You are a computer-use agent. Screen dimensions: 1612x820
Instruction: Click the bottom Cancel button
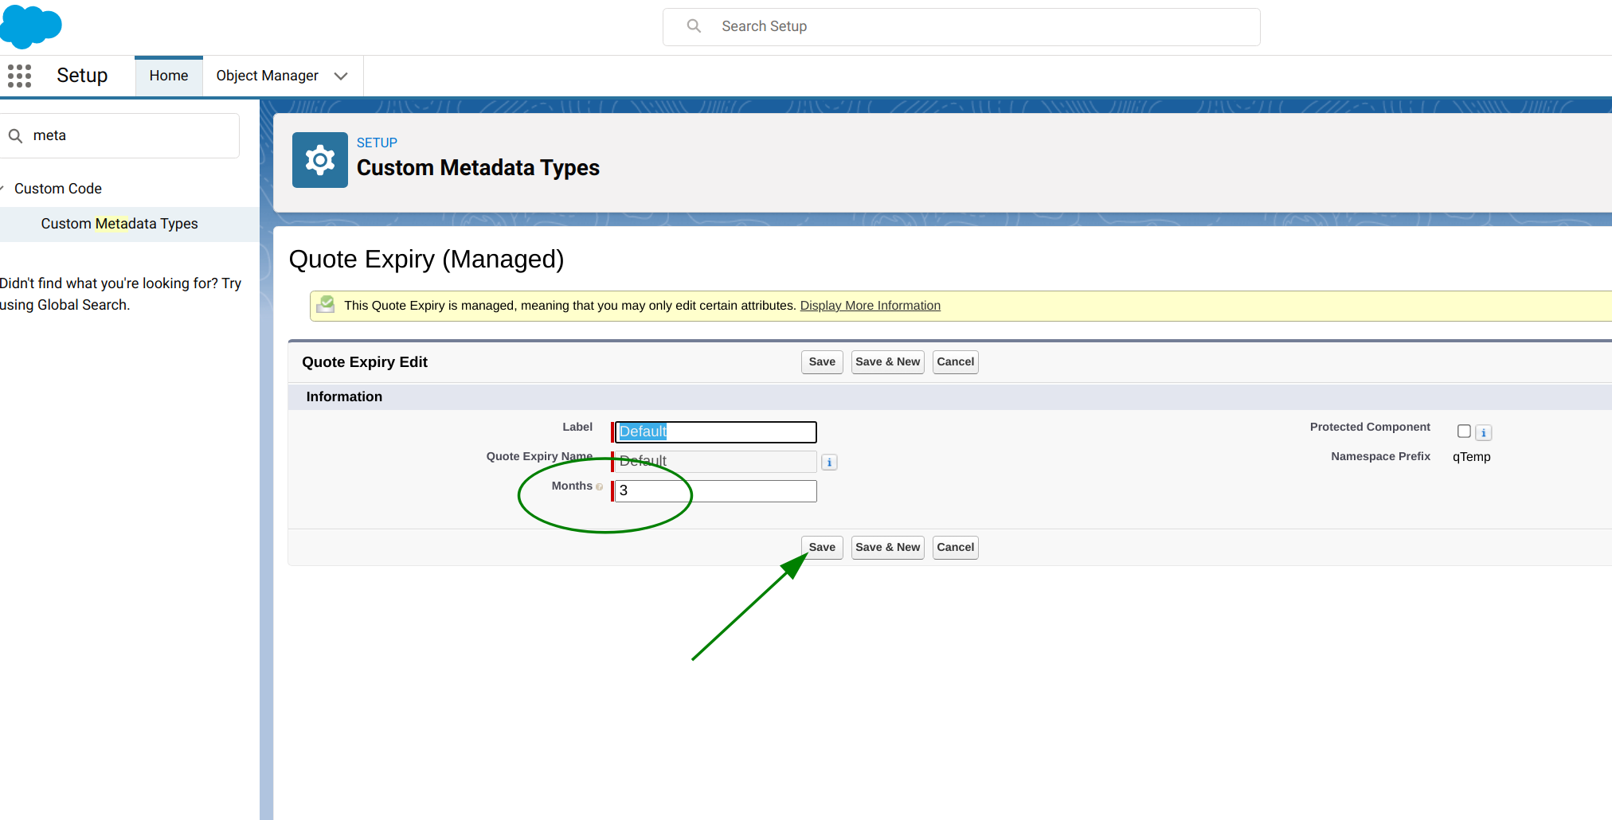coord(955,548)
